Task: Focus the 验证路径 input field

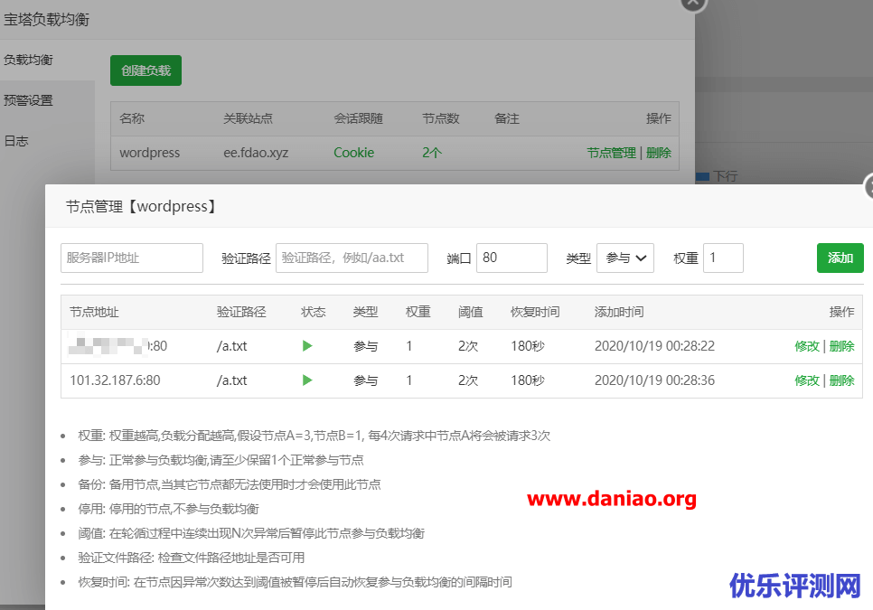Action: (352, 258)
